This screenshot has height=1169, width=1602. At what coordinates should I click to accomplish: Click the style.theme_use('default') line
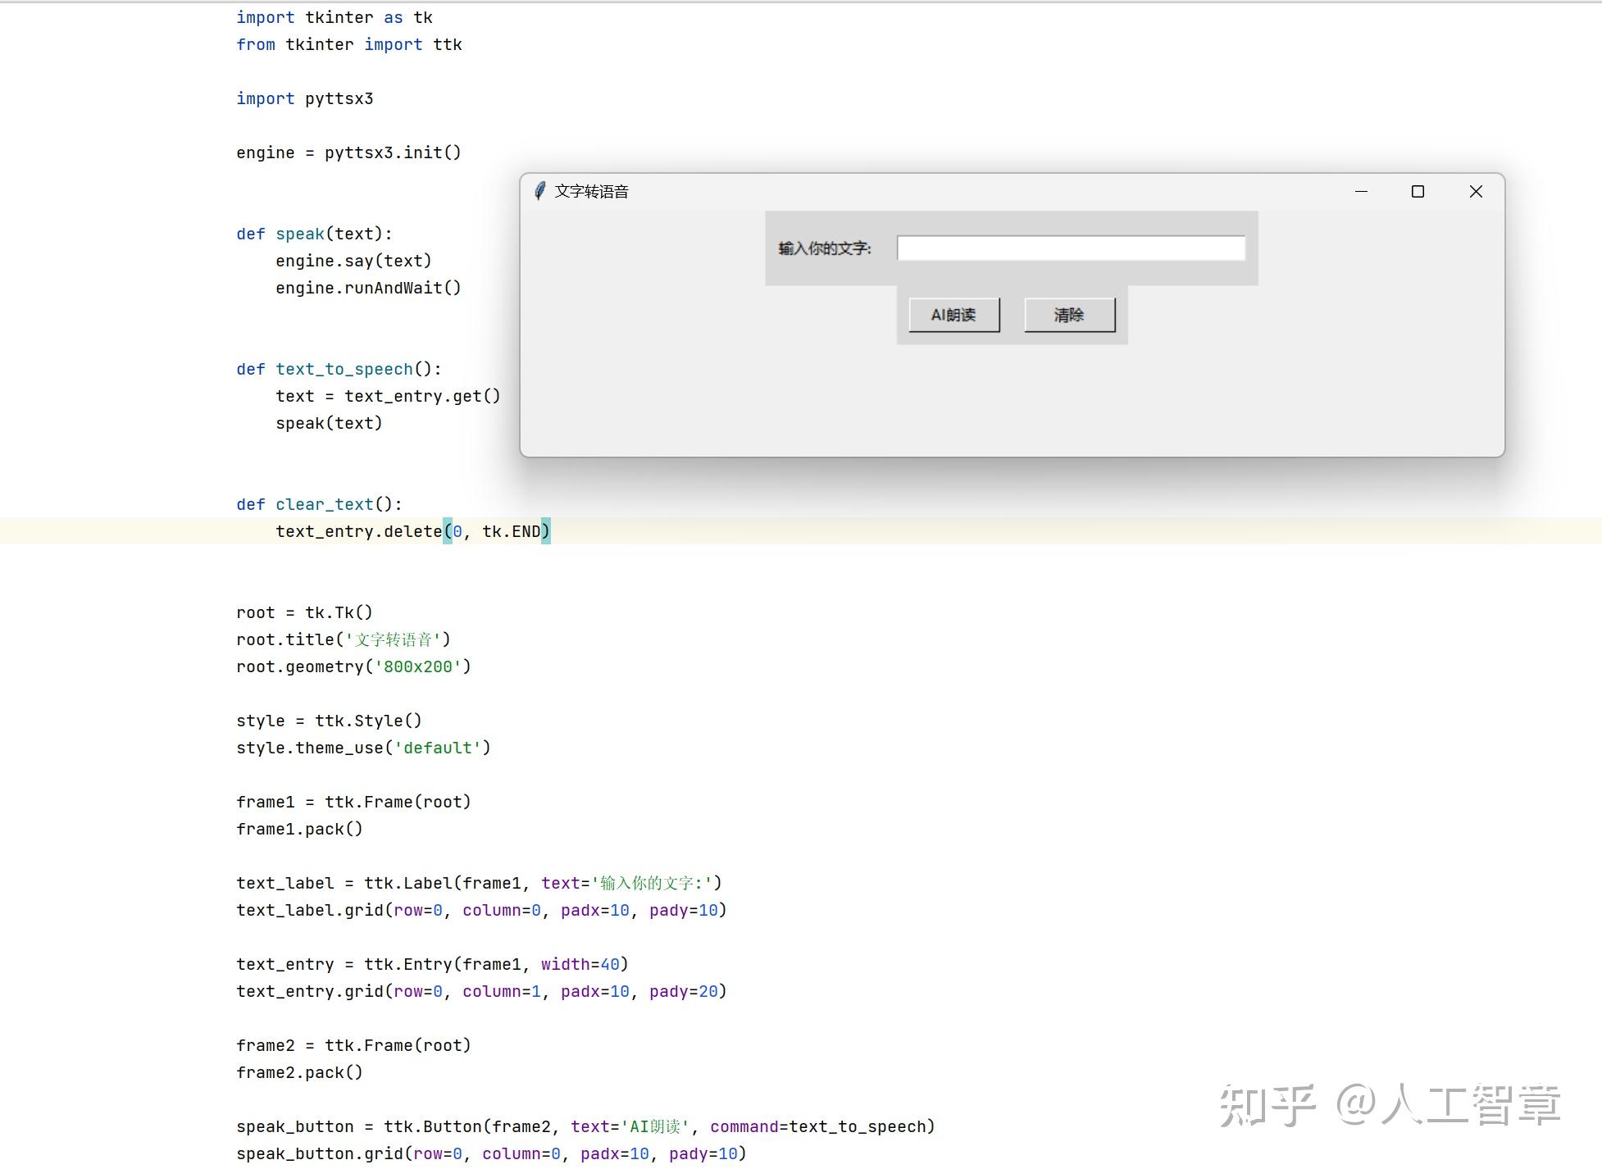[x=363, y=748]
